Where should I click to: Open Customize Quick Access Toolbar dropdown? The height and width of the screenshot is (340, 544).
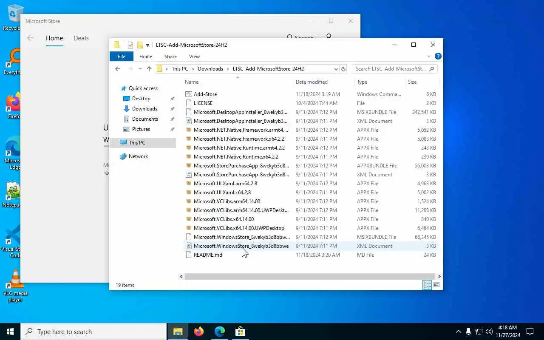tap(147, 45)
